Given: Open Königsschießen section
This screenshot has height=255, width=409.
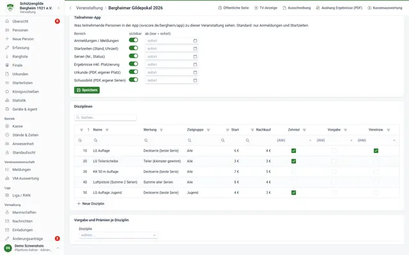Looking at the screenshot, I should tap(26, 92).
